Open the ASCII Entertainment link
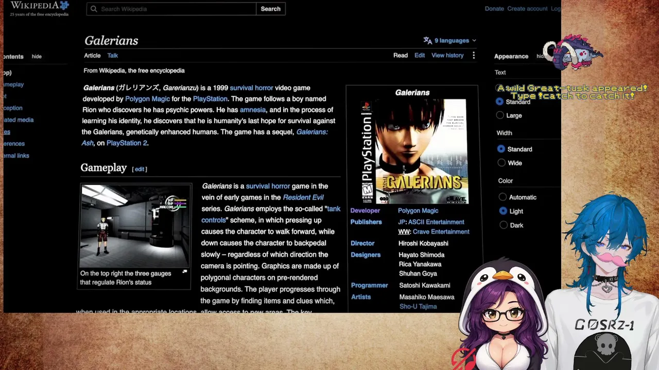Screen dimensions: 659x370 436,222
